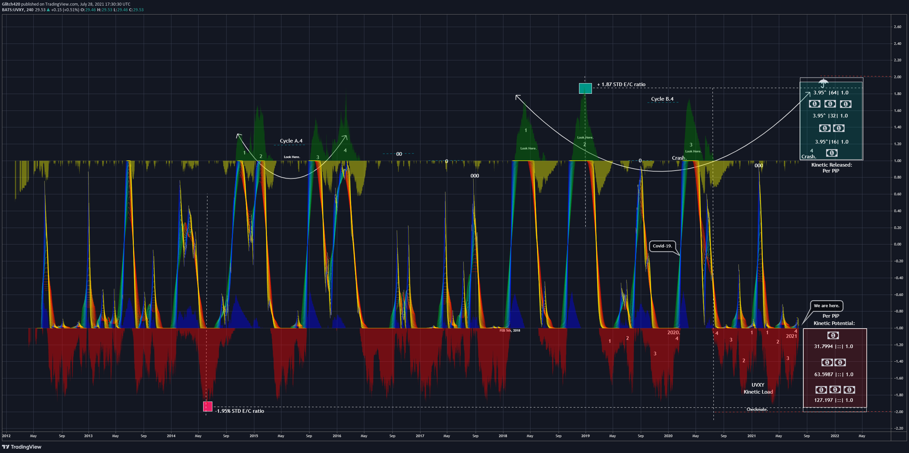Click the '31.7994 |::| 1.0' text
Image resolution: width=909 pixels, height=453 pixels.
point(833,346)
